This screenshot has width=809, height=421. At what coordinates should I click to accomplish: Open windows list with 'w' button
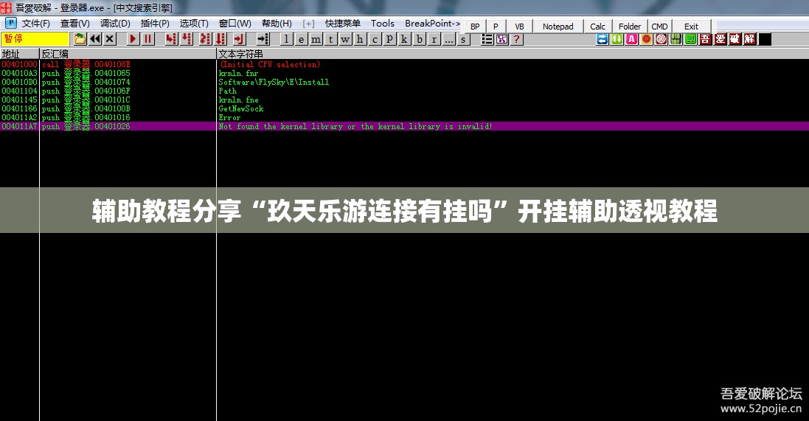(x=346, y=39)
